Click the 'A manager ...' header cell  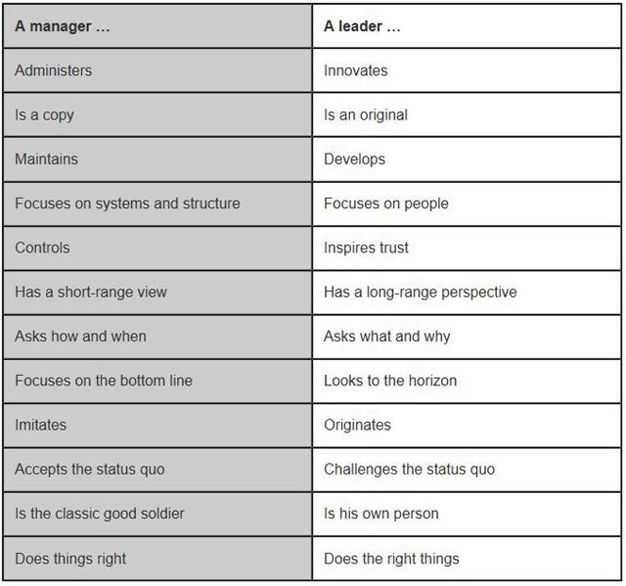coord(157,26)
